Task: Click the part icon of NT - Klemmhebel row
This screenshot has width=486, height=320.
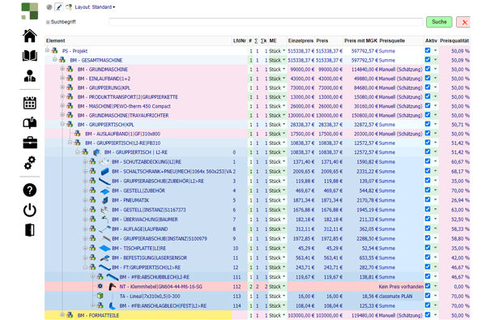Action: click(112, 287)
